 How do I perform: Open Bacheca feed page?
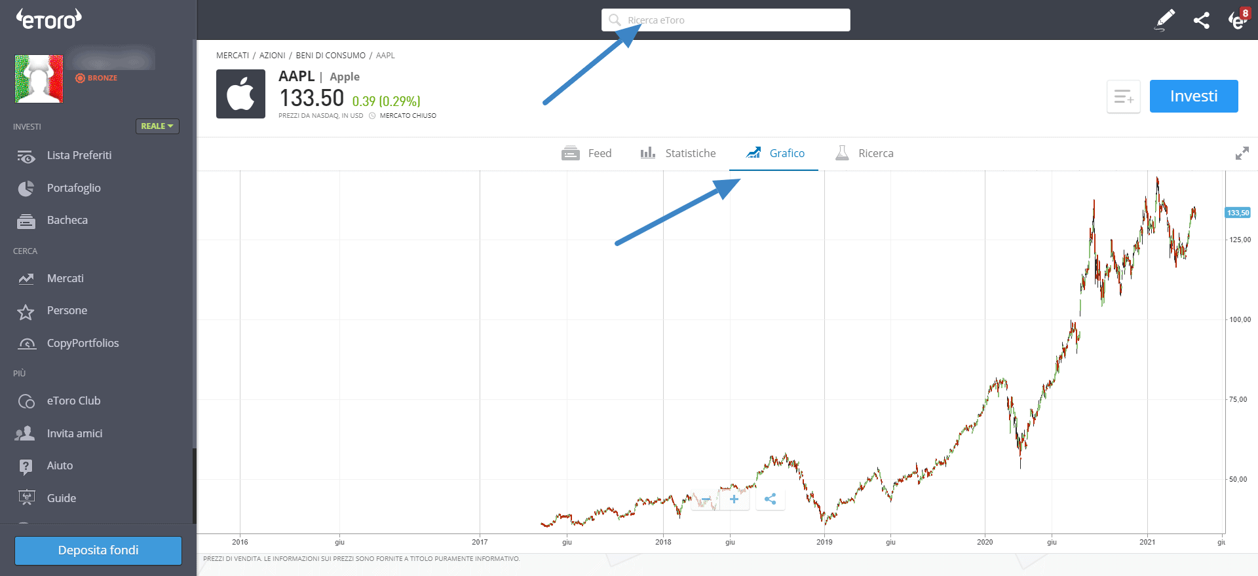(x=67, y=220)
